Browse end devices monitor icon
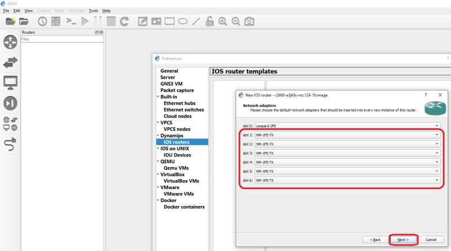The height and width of the screenshot is (251, 451). click(x=10, y=83)
